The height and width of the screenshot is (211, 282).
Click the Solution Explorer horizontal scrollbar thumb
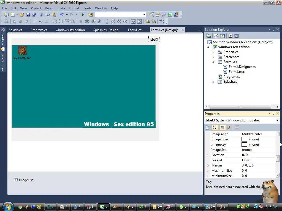point(240,107)
